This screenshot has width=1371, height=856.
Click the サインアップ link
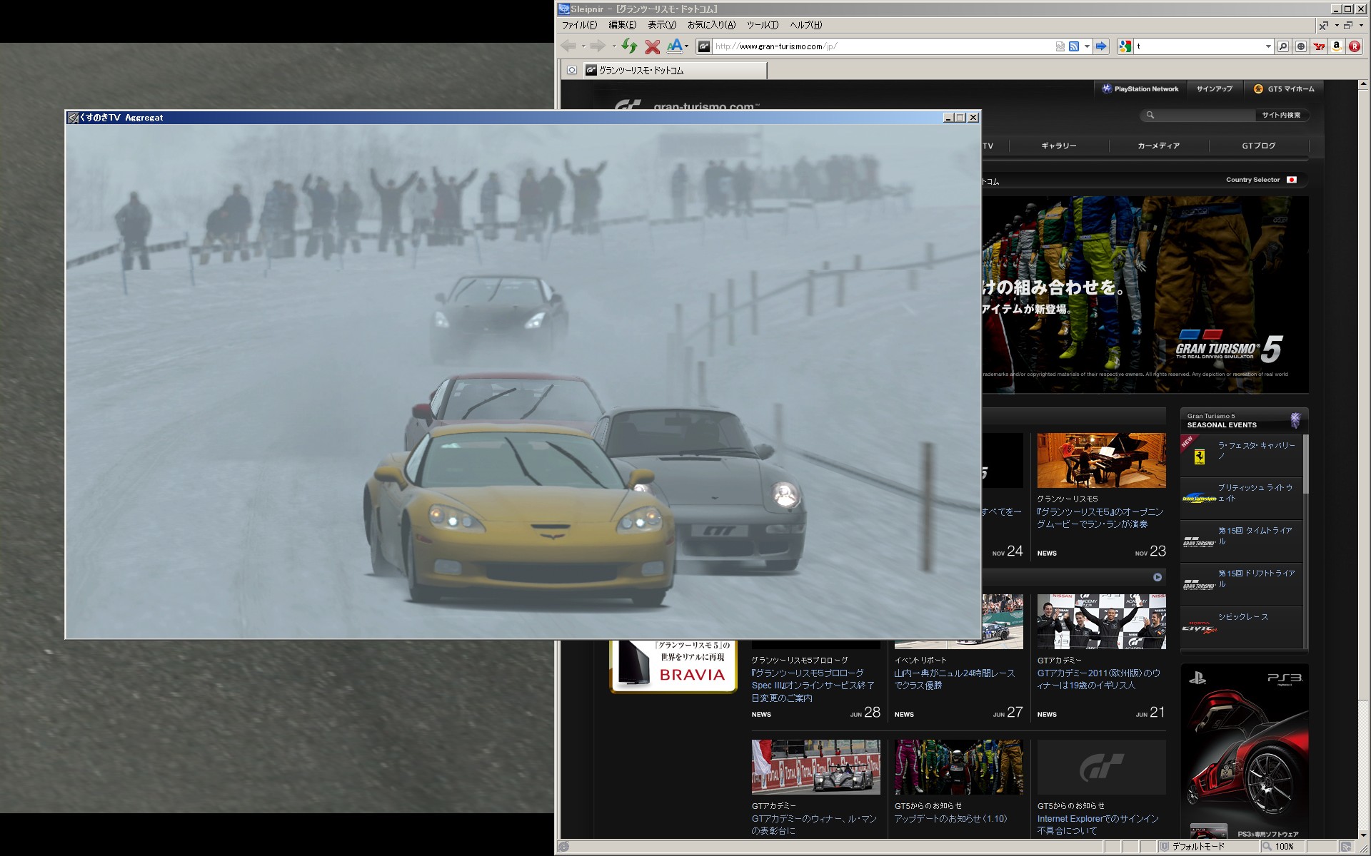(x=1215, y=89)
